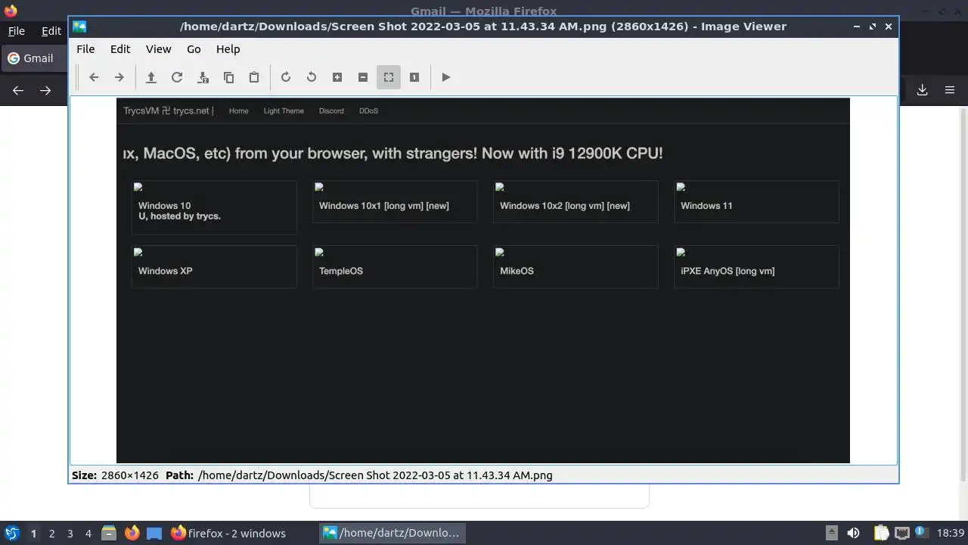The width and height of the screenshot is (968, 545).
Task: Switch to workspace 2
Action: 51,534
